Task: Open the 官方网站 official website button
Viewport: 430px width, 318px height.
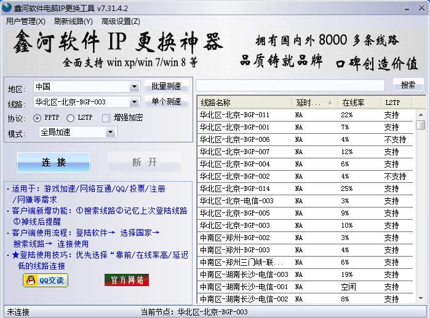Action: tap(127, 280)
